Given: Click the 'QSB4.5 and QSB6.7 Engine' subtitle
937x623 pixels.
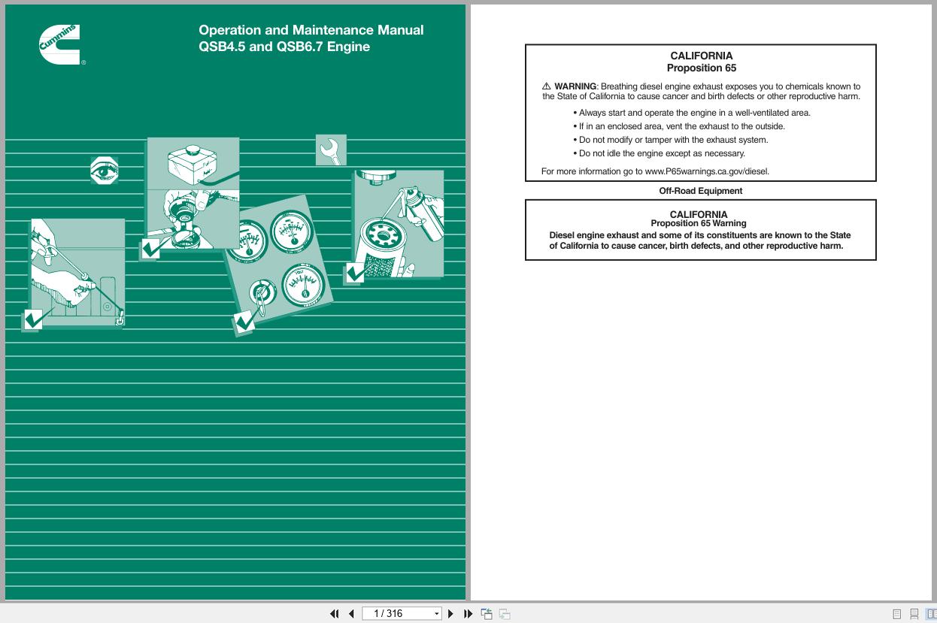Looking at the screenshot, I should tap(284, 47).
